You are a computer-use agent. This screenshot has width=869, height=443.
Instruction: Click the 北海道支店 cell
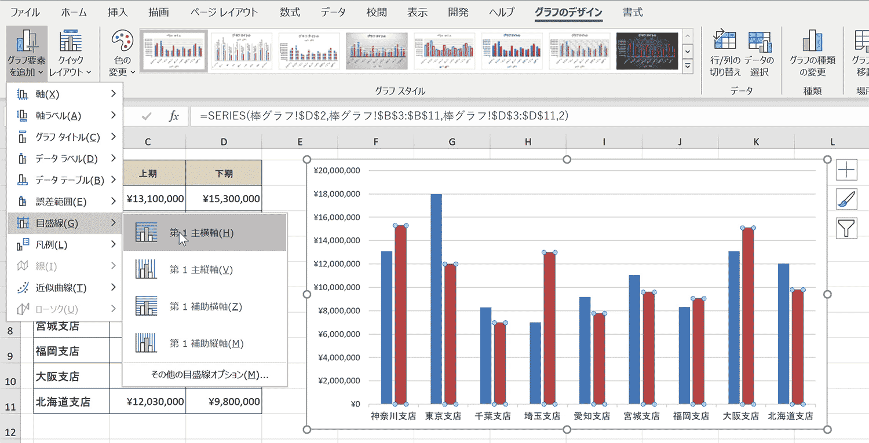(x=72, y=401)
